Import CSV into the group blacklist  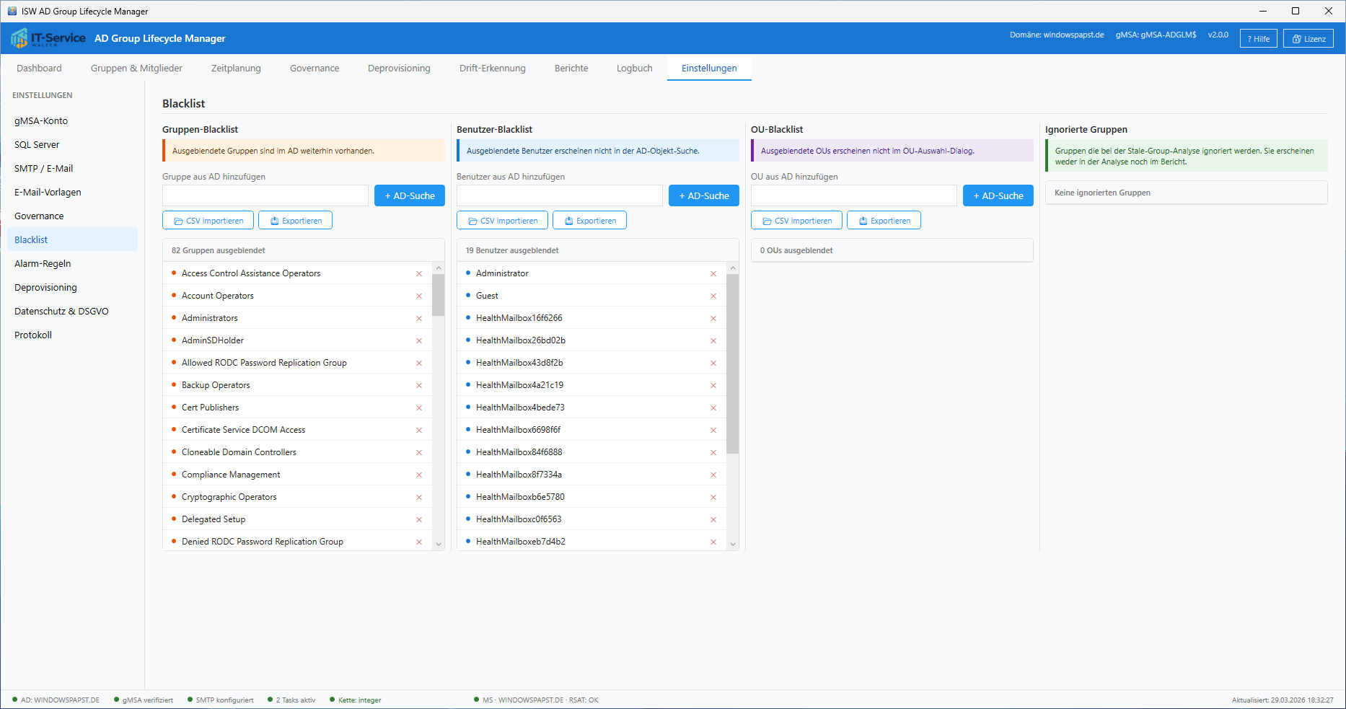coord(208,221)
